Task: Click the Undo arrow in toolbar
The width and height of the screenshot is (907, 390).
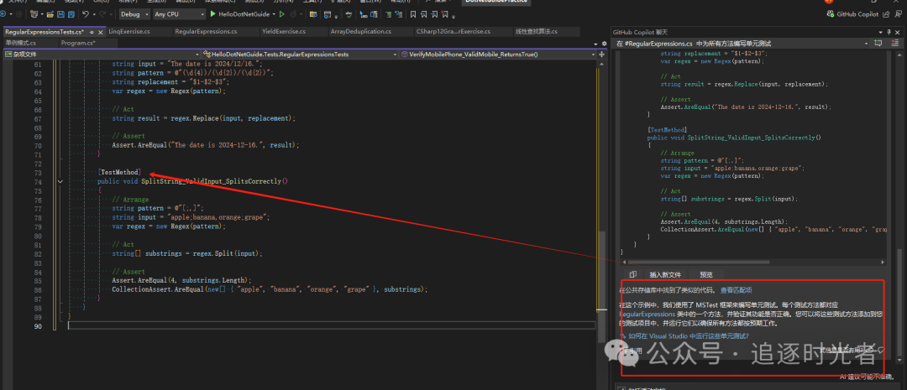Action: pos(86,14)
